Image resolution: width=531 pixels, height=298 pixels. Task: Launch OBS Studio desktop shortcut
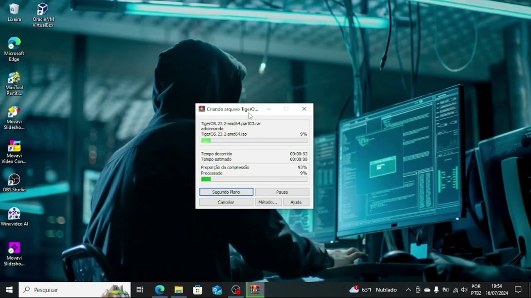click(14, 183)
